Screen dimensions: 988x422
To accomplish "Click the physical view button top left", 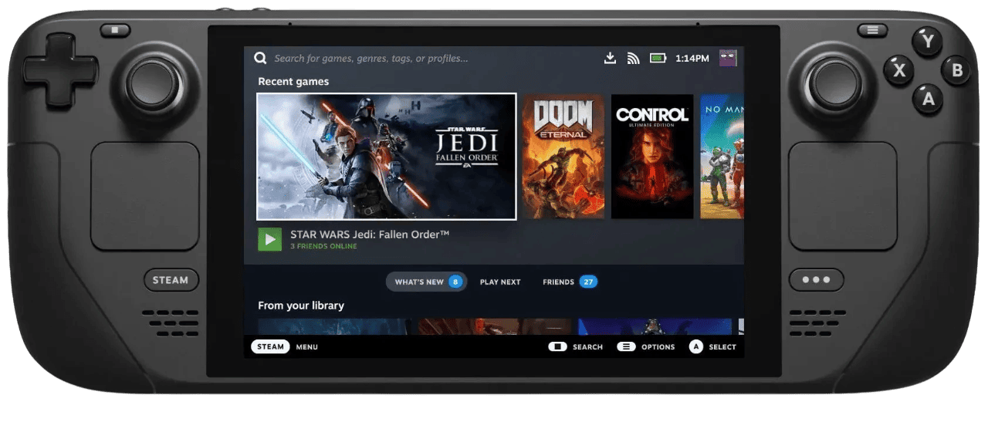I will point(115,30).
